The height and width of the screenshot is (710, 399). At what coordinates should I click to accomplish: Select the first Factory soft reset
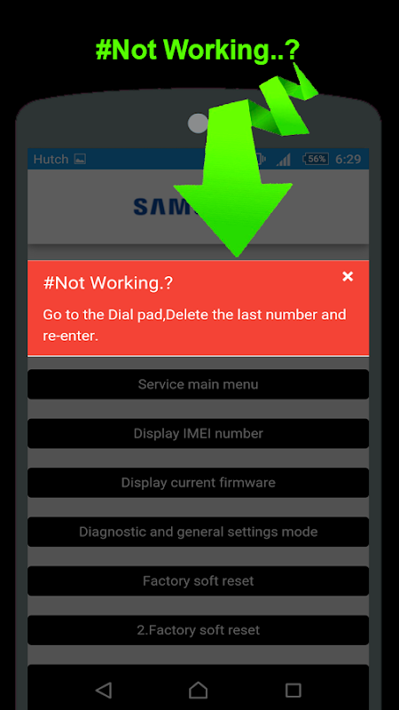[198, 581]
